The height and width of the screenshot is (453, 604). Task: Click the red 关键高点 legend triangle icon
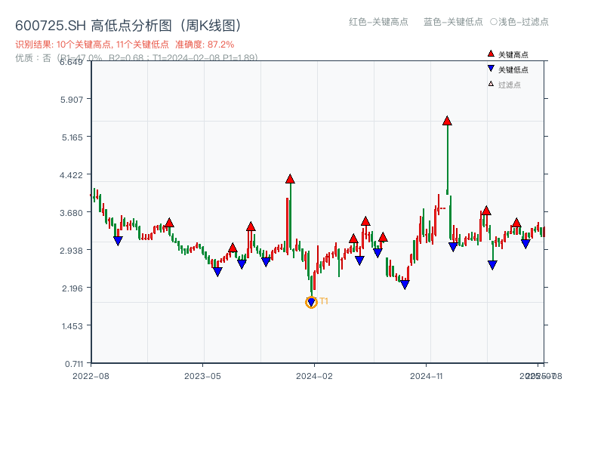coord(491,54)
